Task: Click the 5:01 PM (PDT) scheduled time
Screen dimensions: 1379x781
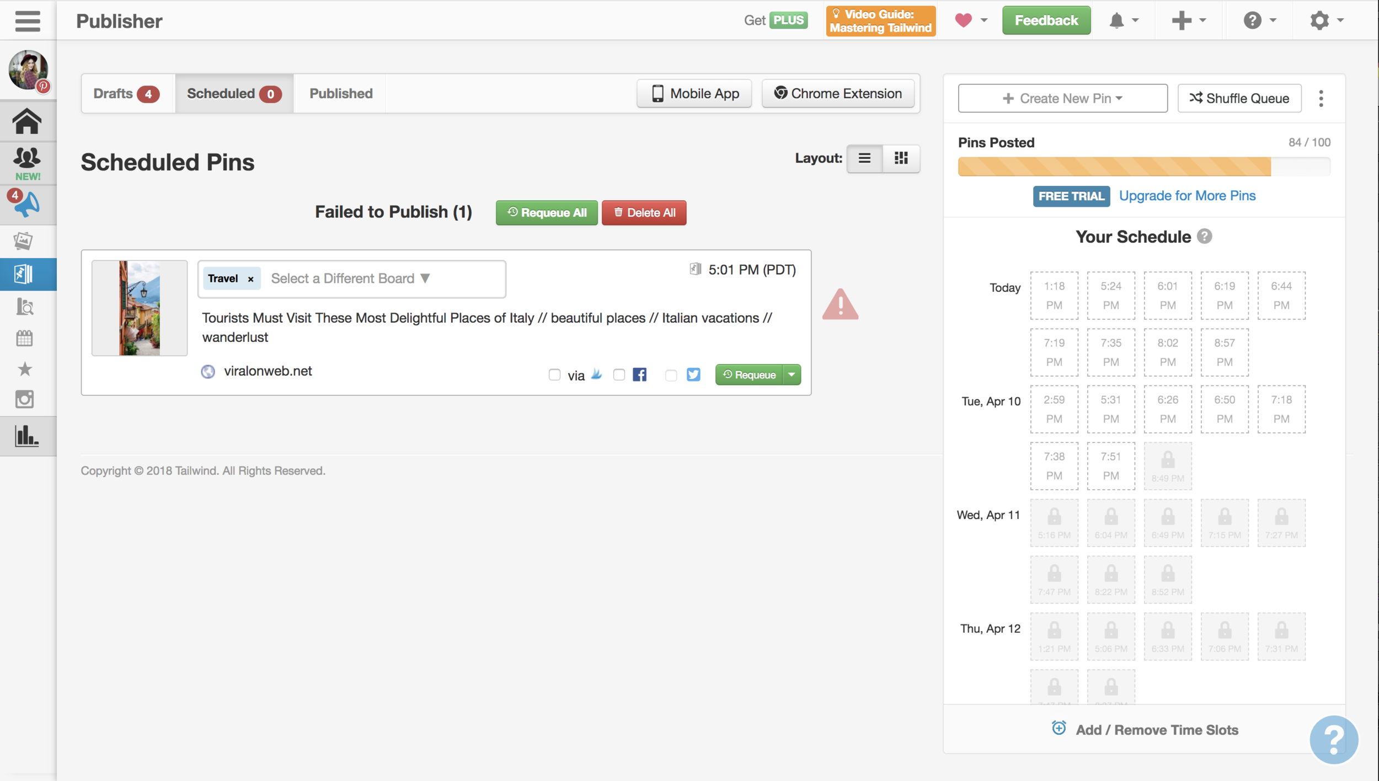Action: point(752,270)
